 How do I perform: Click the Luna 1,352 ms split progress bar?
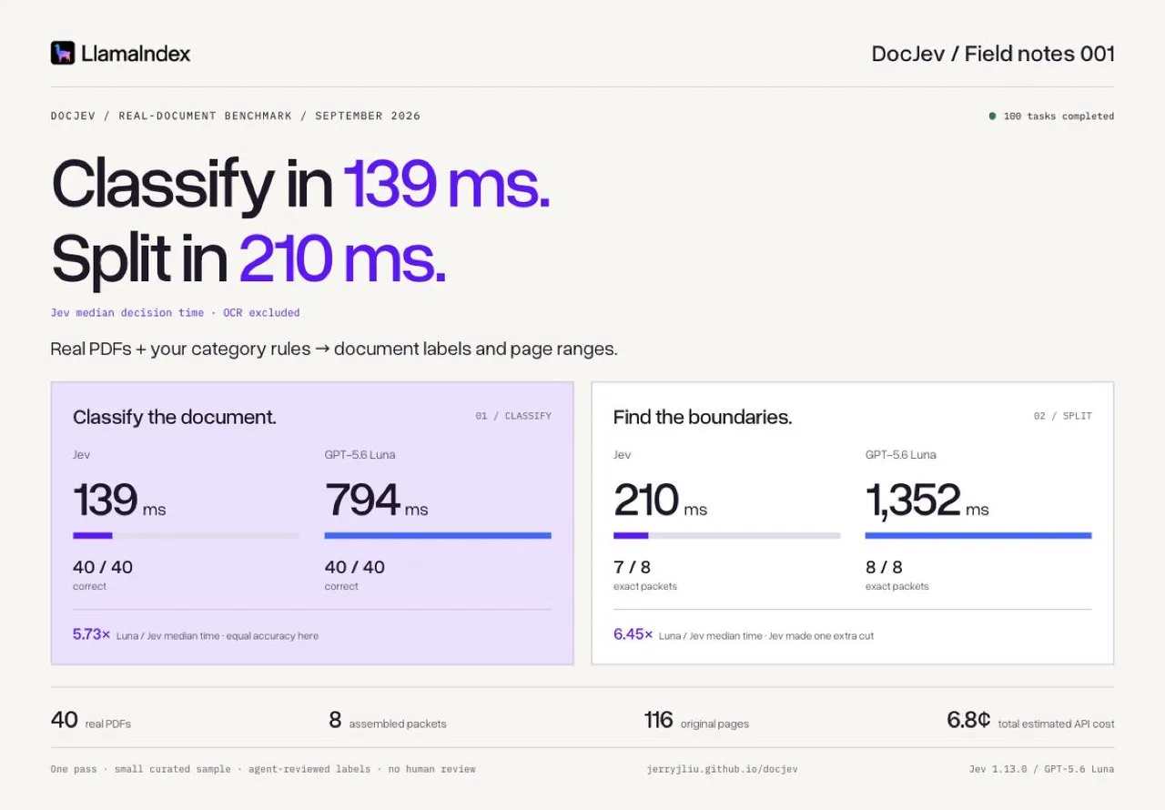978,535
